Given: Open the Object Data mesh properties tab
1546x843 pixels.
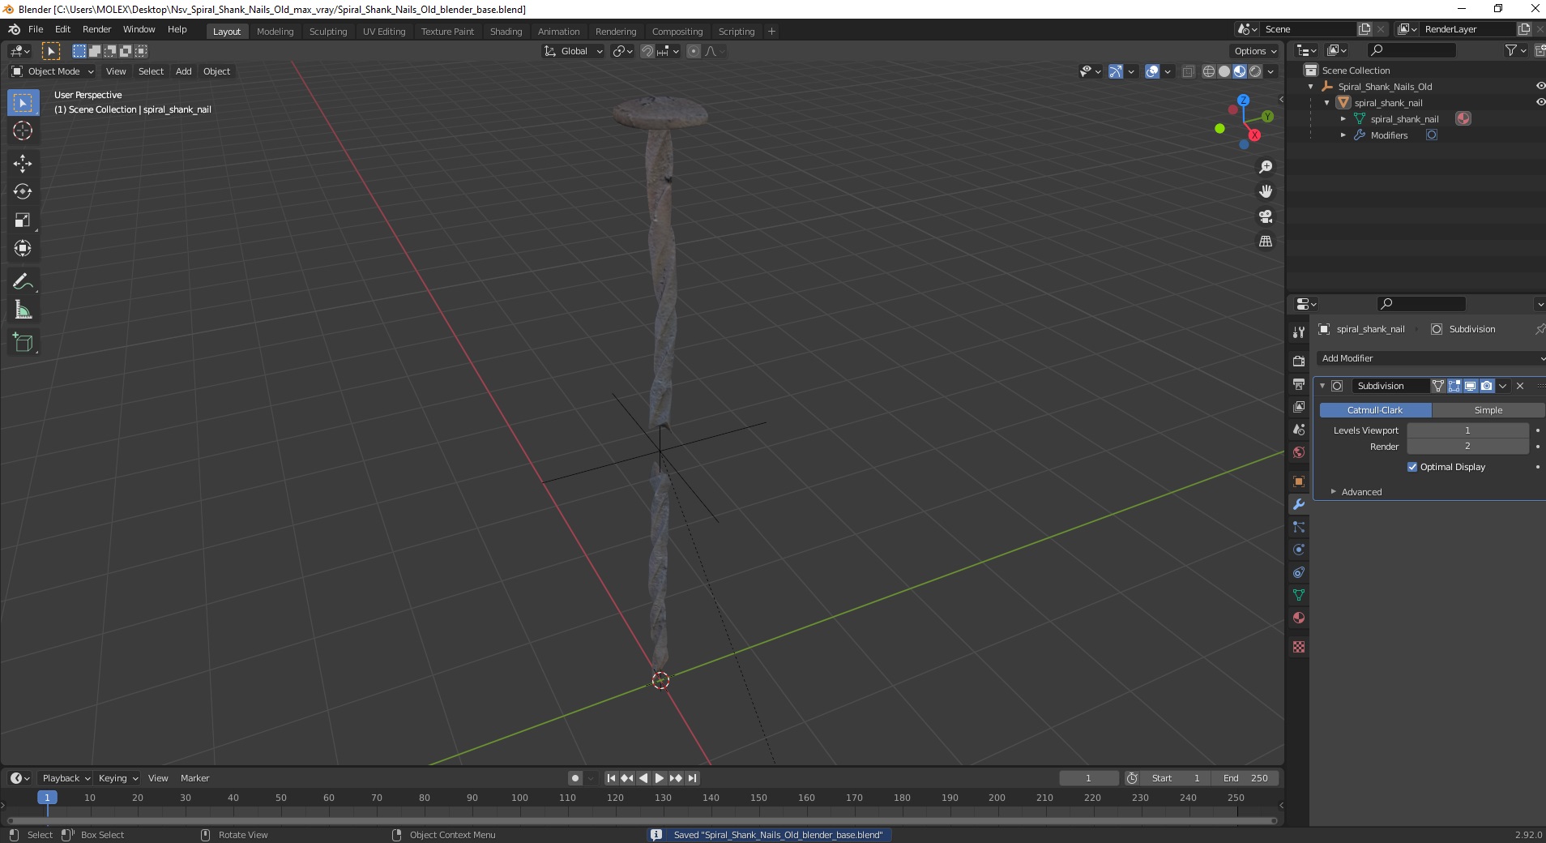Looking at the screenshot, I should [x=1299, y=595].
